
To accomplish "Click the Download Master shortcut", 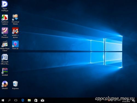I will click(15, 19).
